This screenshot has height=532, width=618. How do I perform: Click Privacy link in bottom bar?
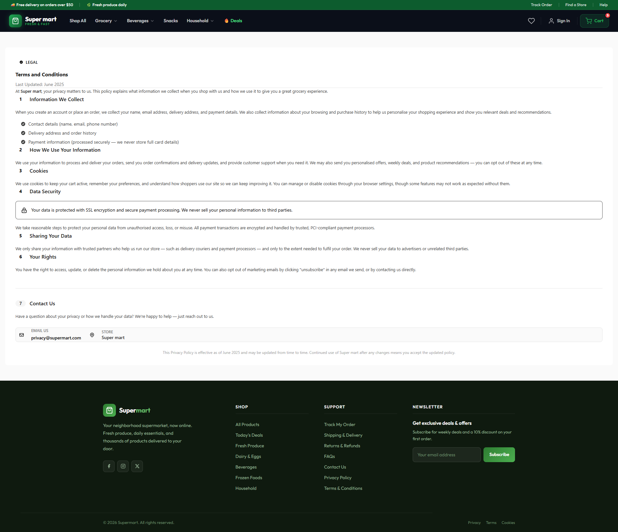[474, 523]
